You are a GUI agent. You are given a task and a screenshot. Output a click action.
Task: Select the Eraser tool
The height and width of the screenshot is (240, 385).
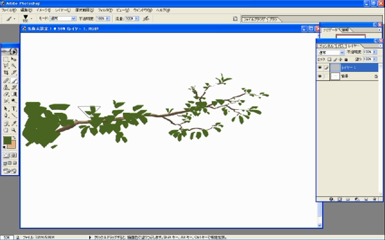point(6,94)
